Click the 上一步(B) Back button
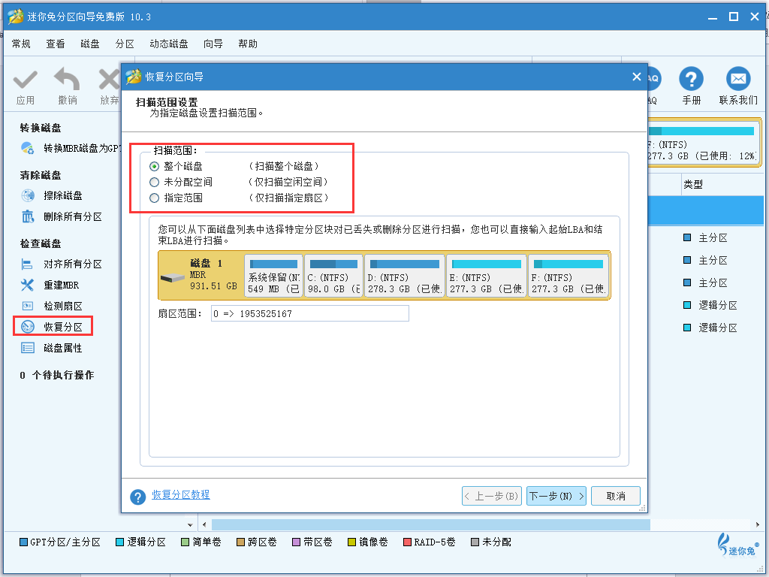769x577 pixels. pos(491,496)
